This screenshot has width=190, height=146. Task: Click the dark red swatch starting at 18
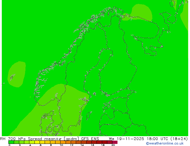point(105,142)
